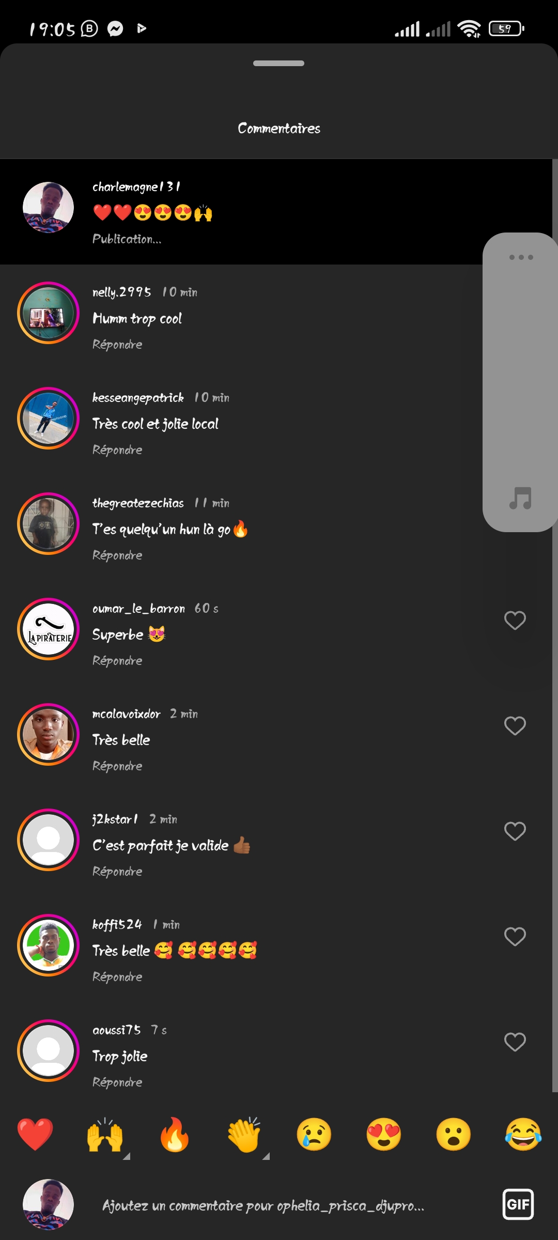
Task: Send the fire quick emoji reaction
Action: (x=175, y=1135)
